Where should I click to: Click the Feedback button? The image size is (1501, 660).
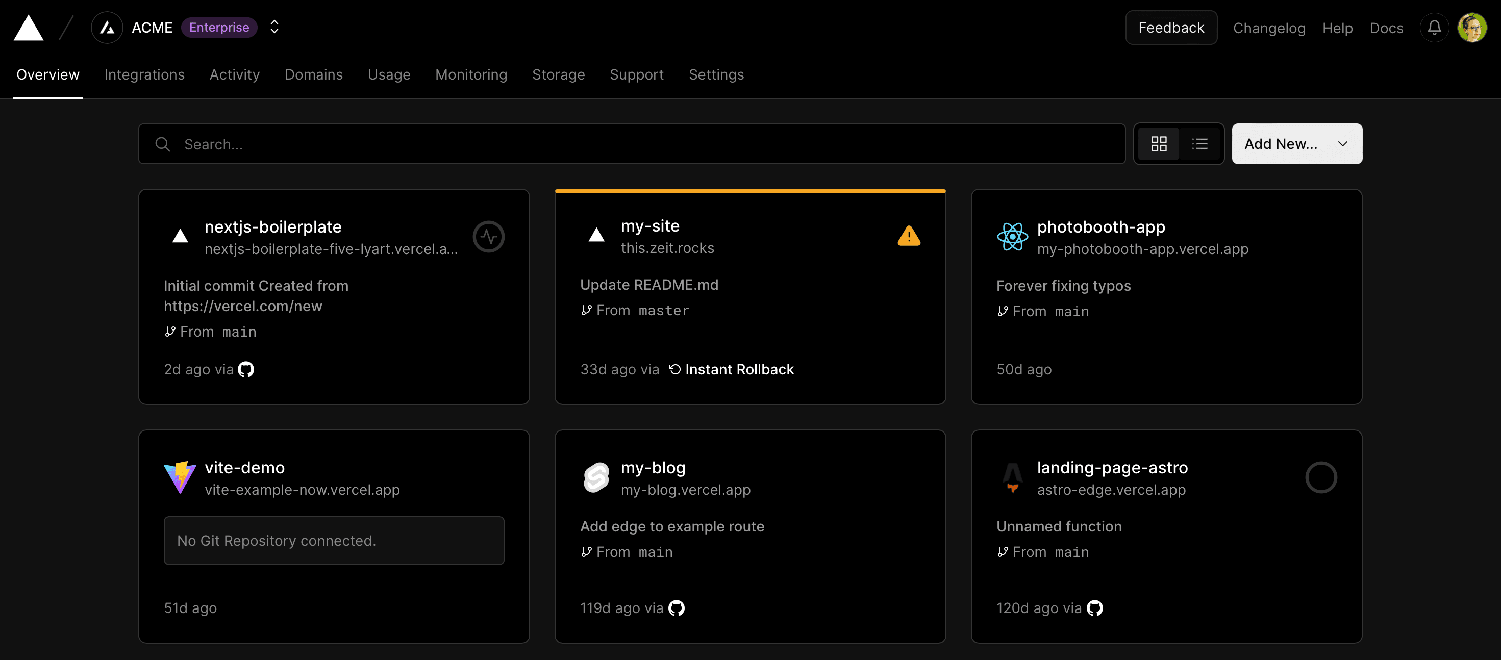1170,27
